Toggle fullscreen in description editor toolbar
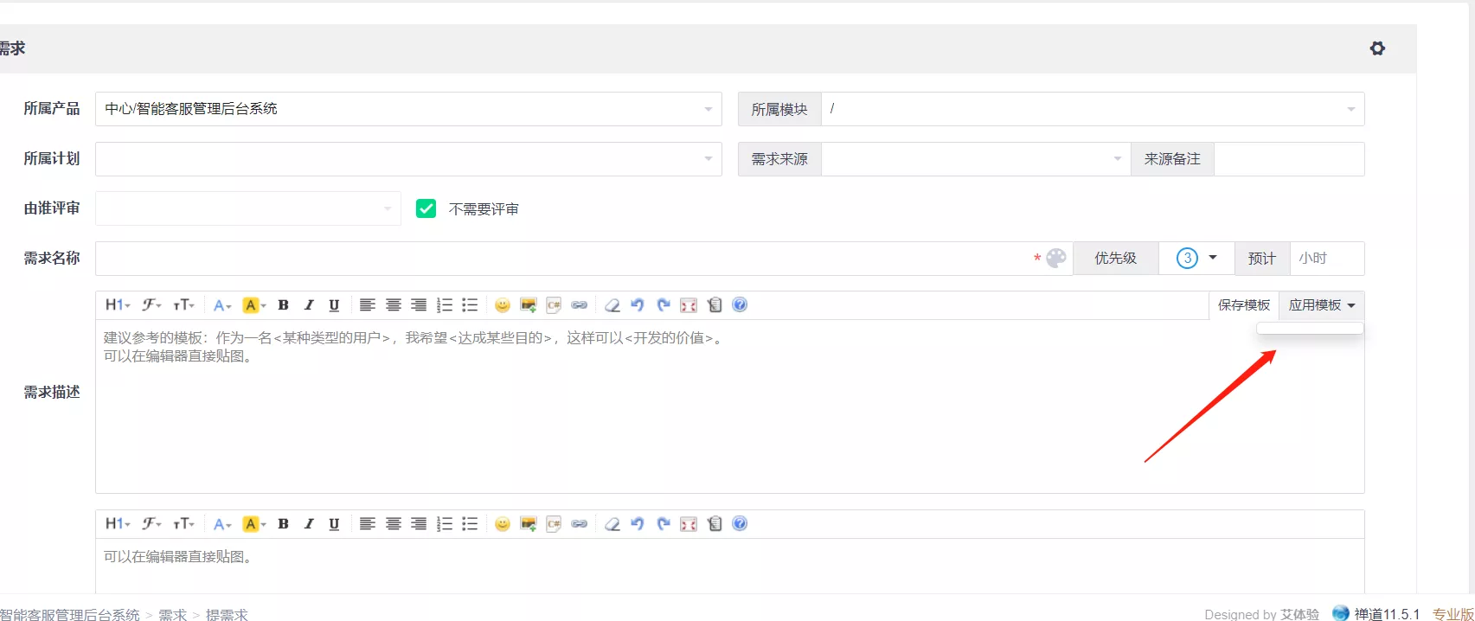Image resolution: width=1475 pixels, height=621 pixels. [x=689, y=305]
